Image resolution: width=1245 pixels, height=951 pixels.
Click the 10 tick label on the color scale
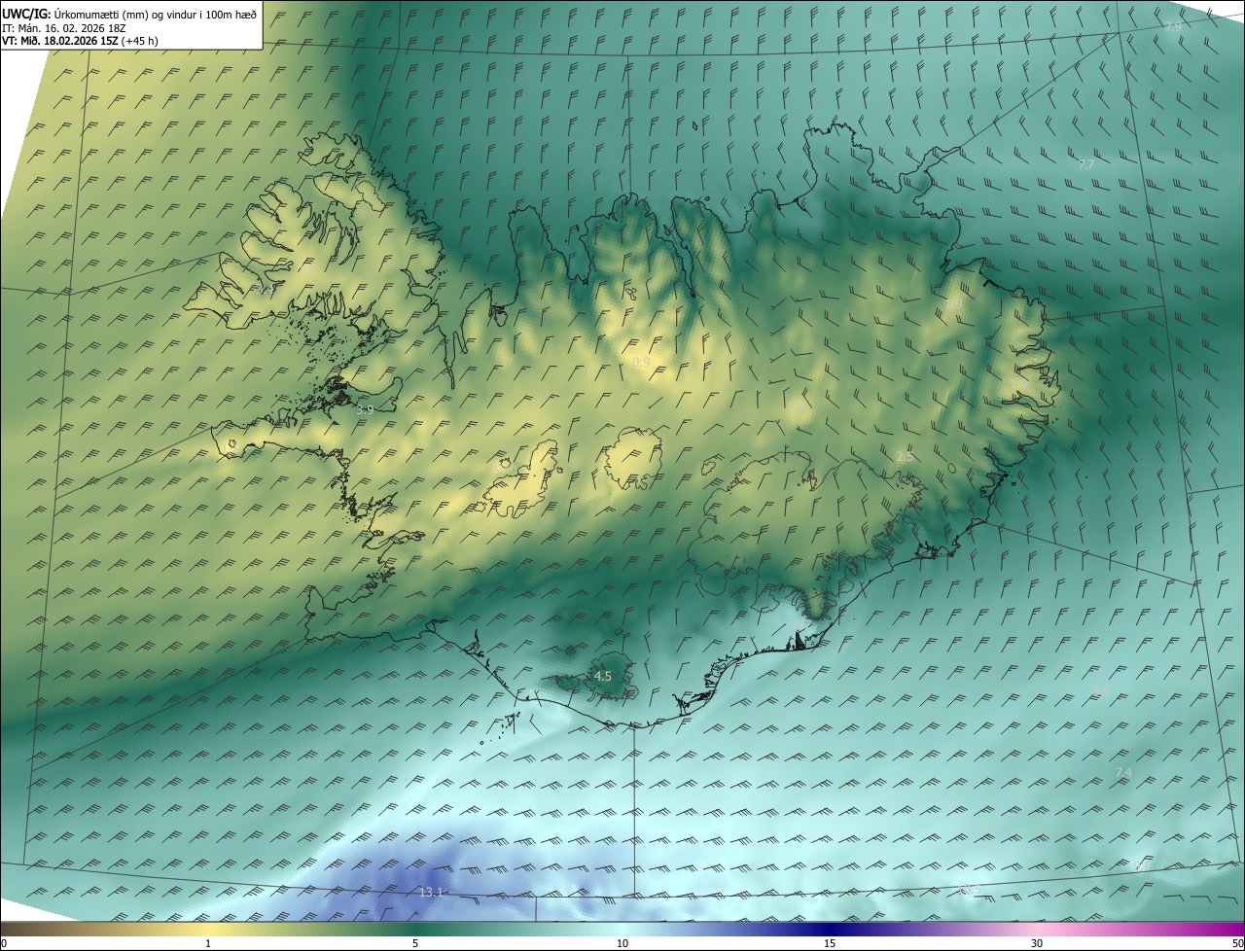tap(622, 943)
